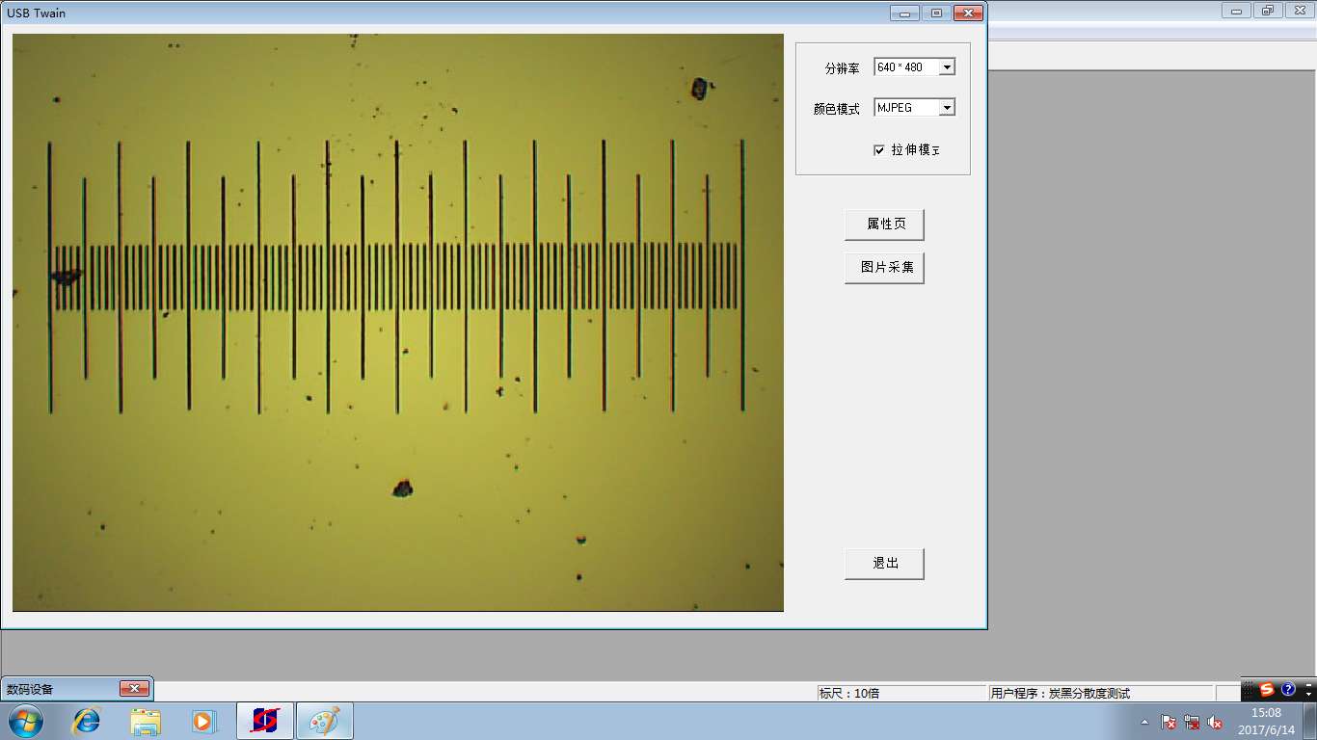Click the blue help question mark icon
The image size is (1317, 740).
(1288, 690)
